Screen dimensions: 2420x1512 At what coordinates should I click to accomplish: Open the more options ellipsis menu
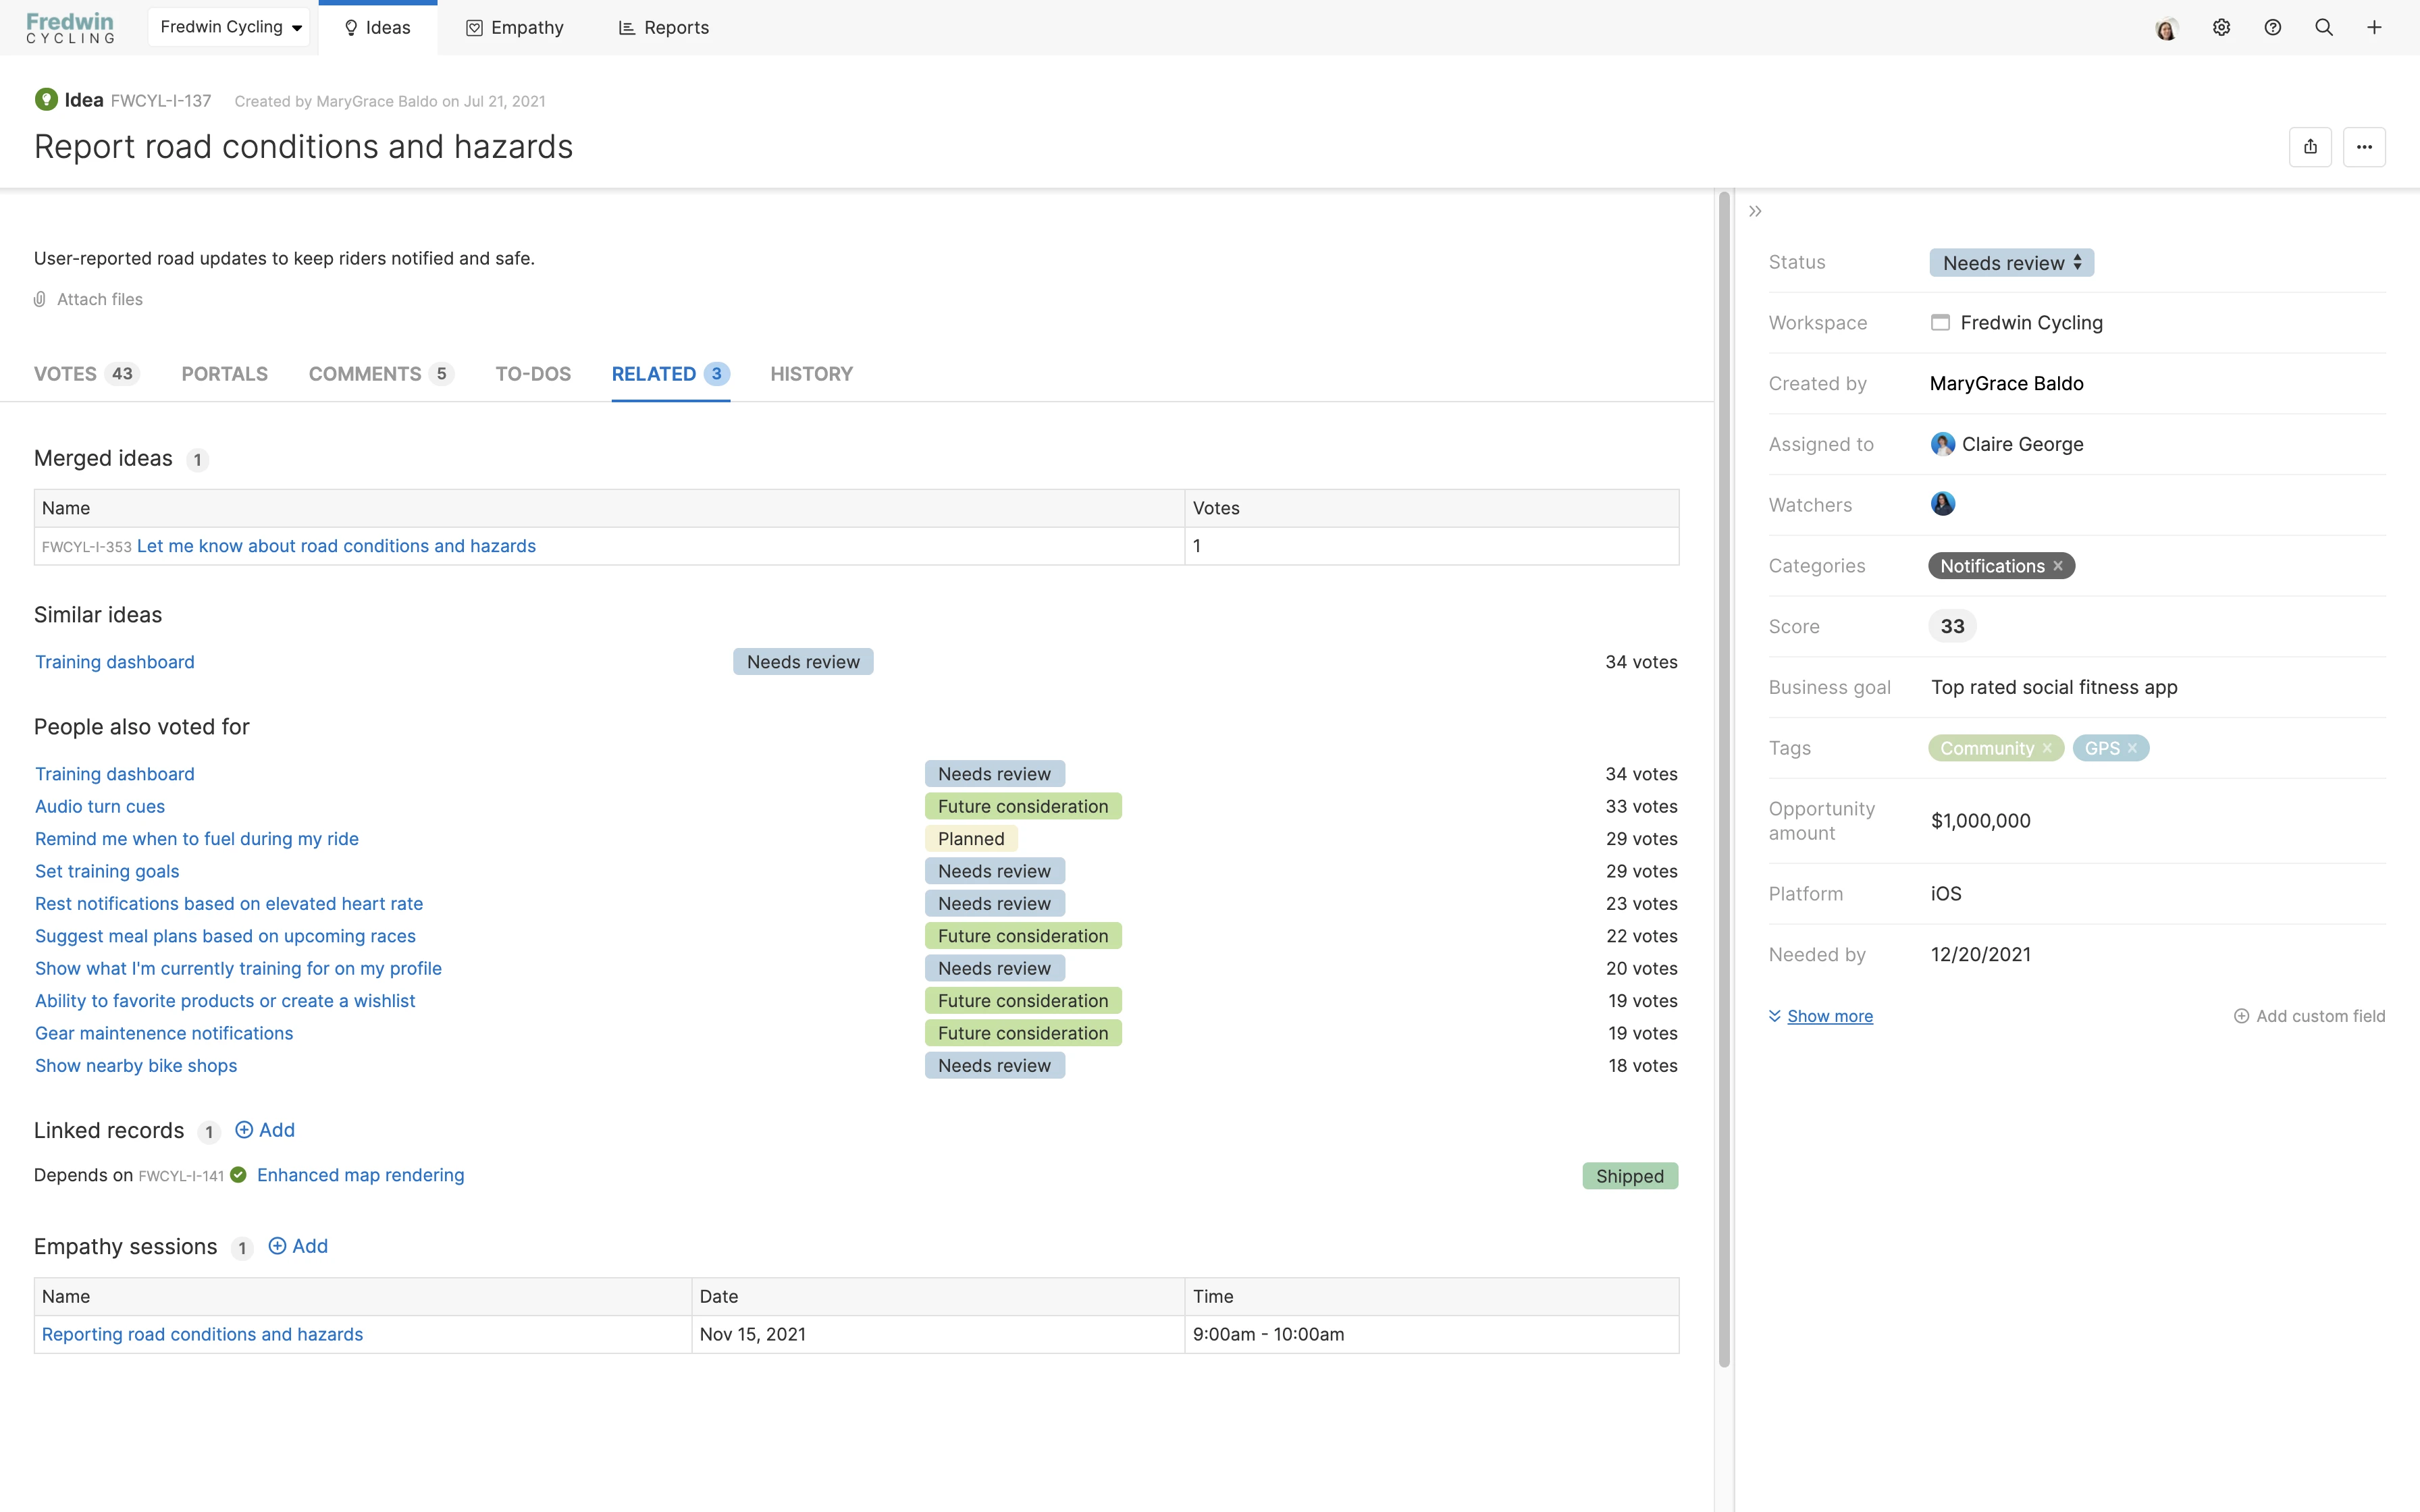(2364, 147)
